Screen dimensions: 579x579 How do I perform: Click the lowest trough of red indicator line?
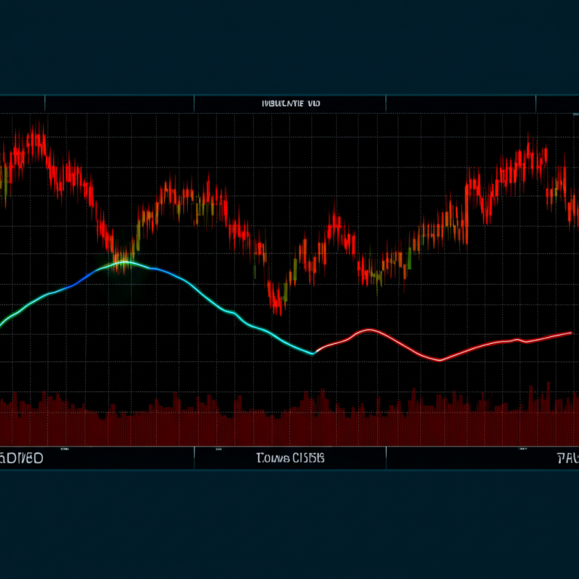tap(440, 360)
